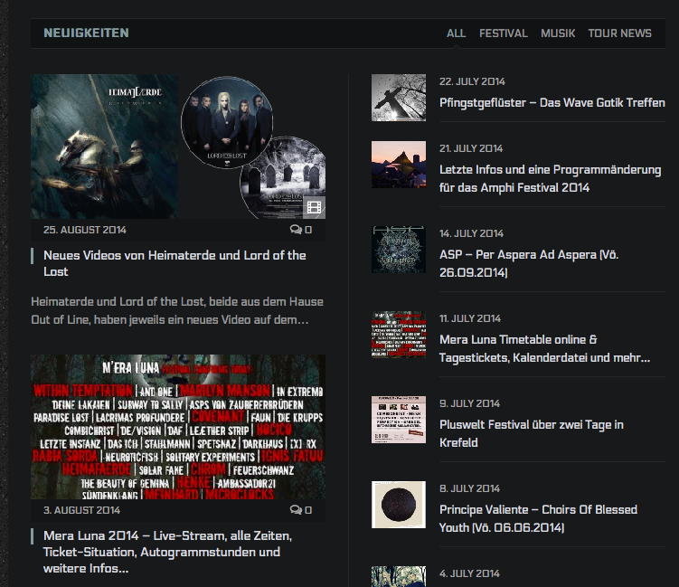
Task: Show the TOUR NEWS tab
Action: tap(619, 33)
